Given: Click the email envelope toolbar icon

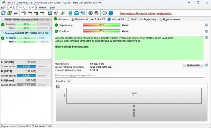Looking at the screenshot, I should 76,13.
